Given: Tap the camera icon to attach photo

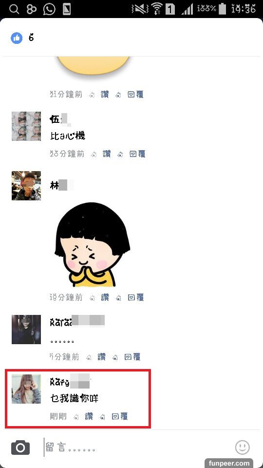Looking at the screenshot, I should 20,448.
